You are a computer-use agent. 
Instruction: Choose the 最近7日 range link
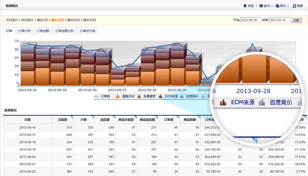tap(43, 20)
